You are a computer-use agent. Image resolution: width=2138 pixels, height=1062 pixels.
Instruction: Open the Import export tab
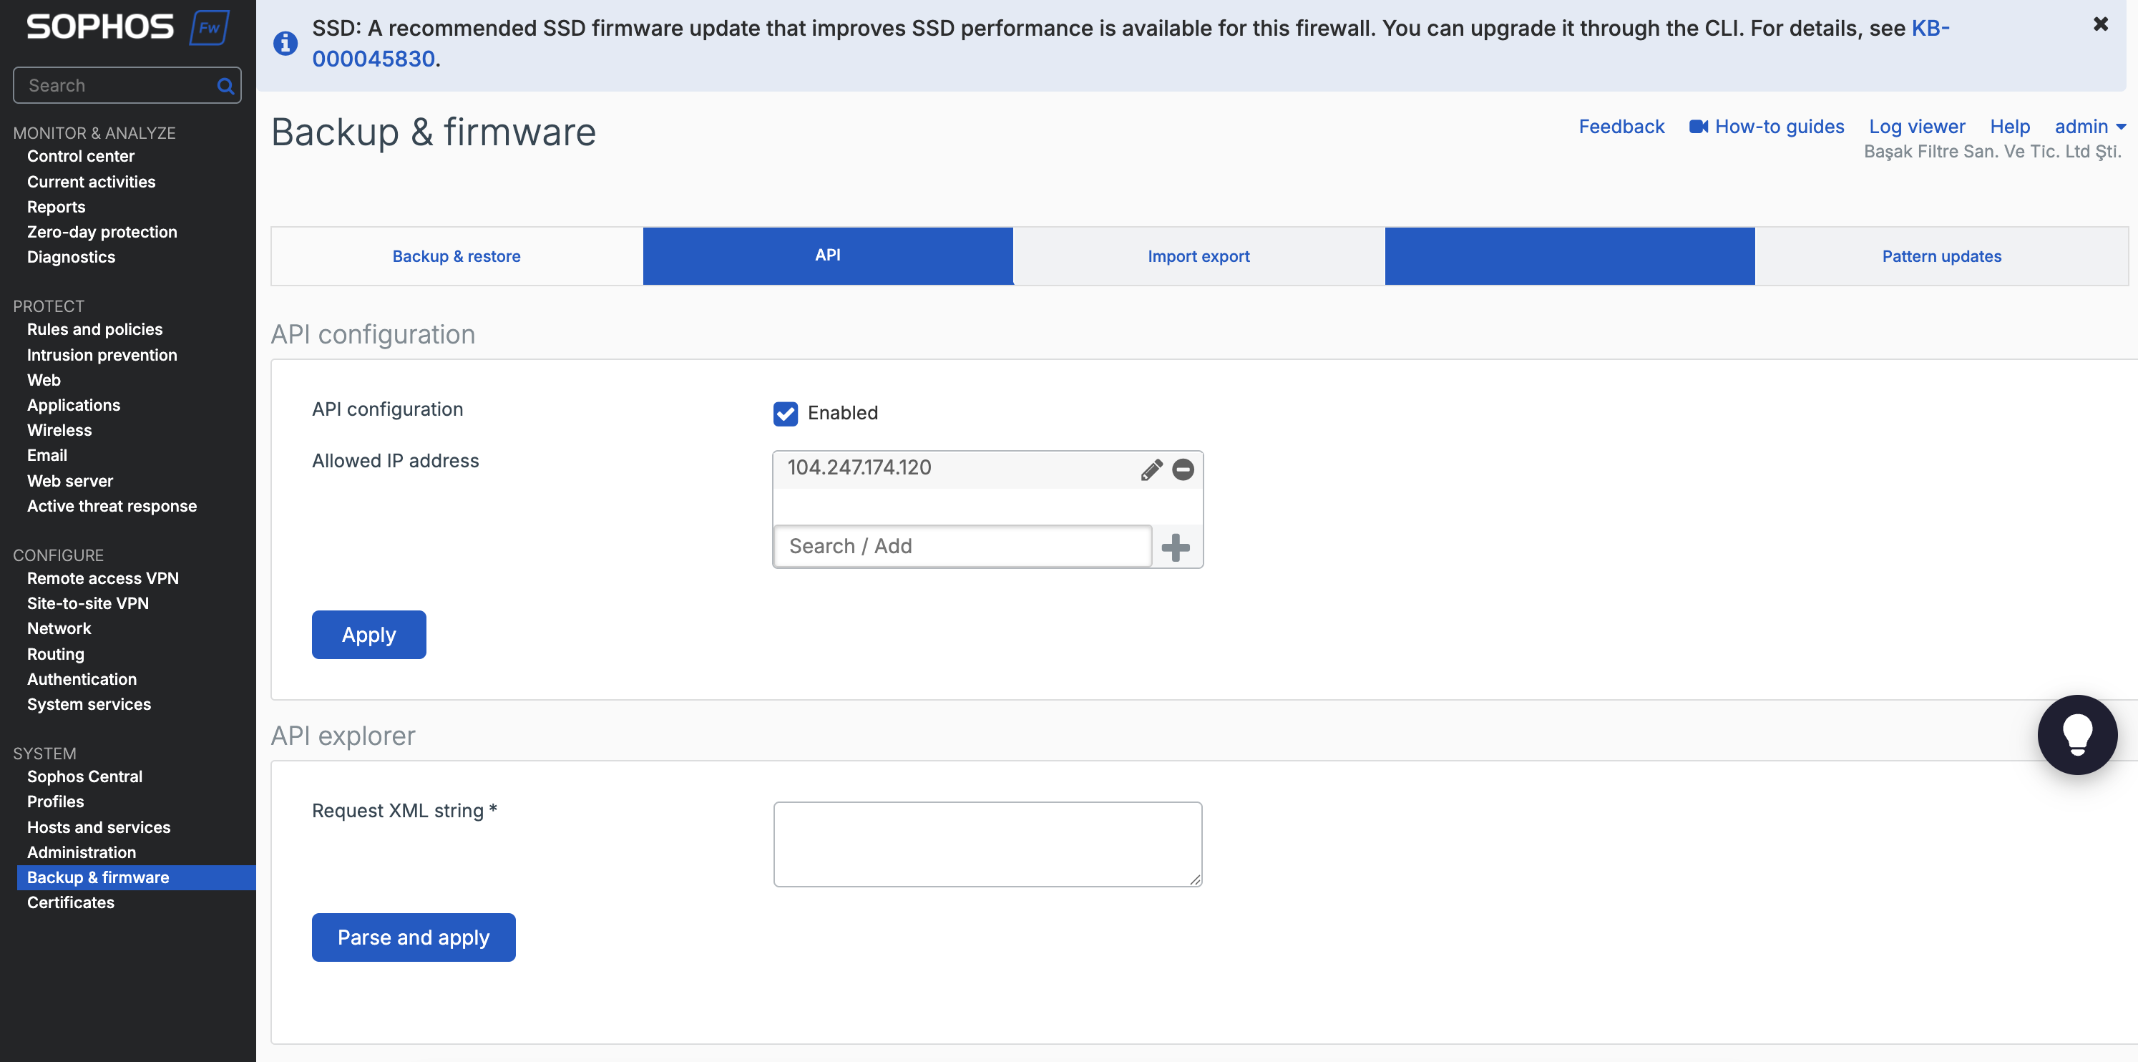point(1199,257)
